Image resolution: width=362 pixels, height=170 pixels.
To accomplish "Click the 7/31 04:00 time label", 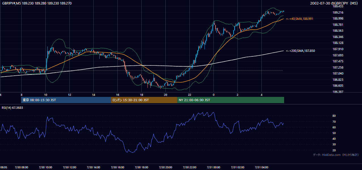I will [x=262, y=167].
